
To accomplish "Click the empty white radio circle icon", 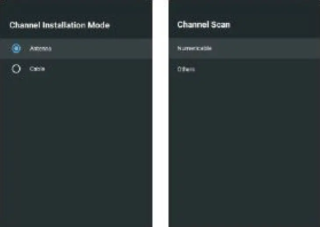I will point(16,69).
